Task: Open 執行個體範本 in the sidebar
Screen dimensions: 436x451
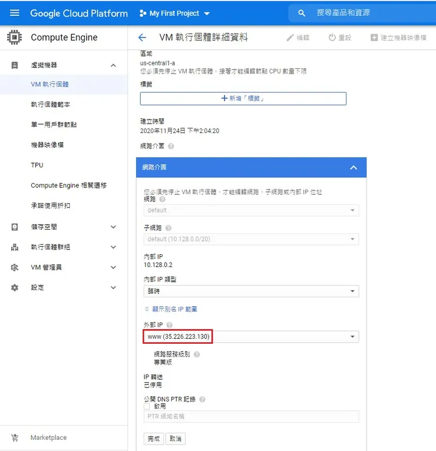Action: tap(50, 104)
